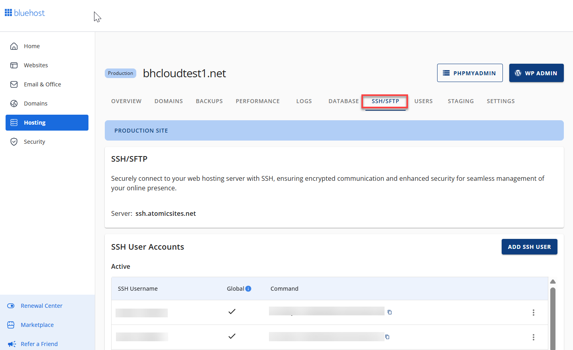Select Websites in the sidebar
The width and height of the screenshot is (573, 350).
[x=36, y=65]
